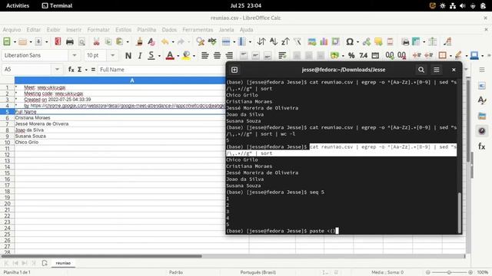Open the Arquivo menu
The height and width of the screenshot is (276, 492).
click(x=12, y=30)
